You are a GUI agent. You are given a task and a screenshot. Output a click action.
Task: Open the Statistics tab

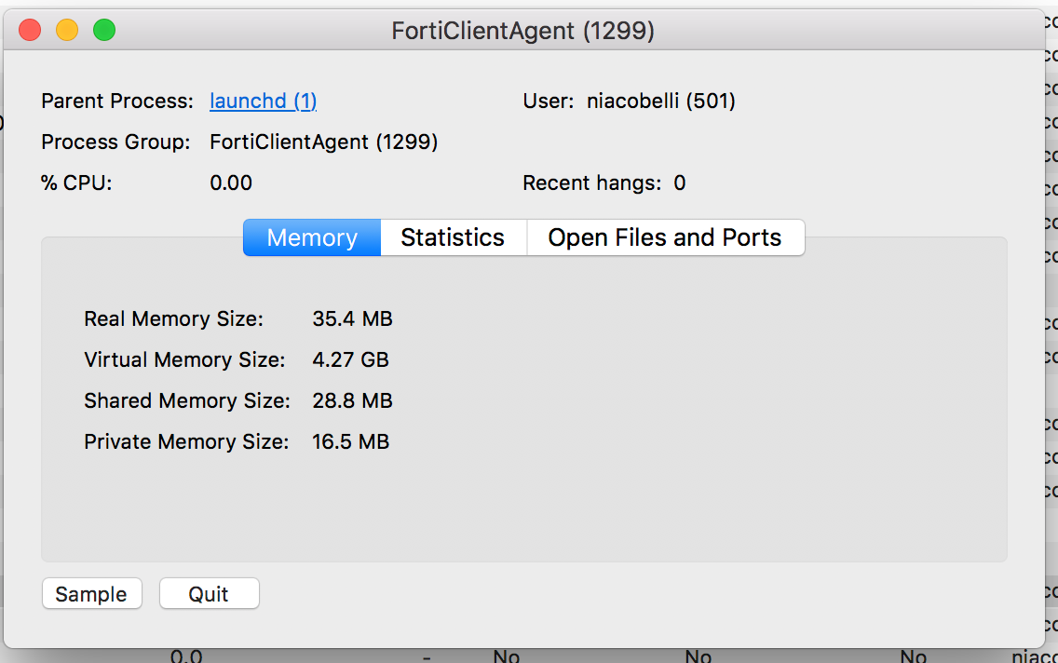point(453,237)
